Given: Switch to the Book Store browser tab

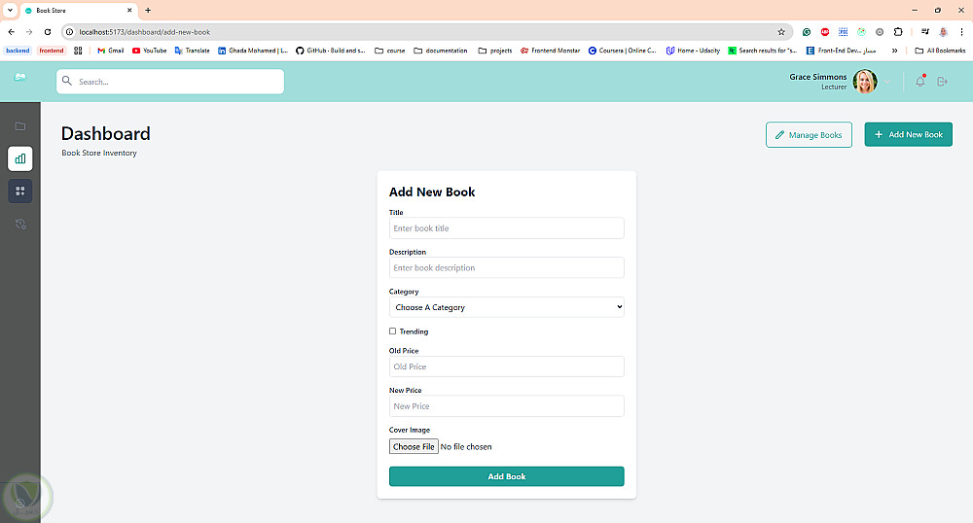Looking at the screenshot, I should click(x=78, y=10).
